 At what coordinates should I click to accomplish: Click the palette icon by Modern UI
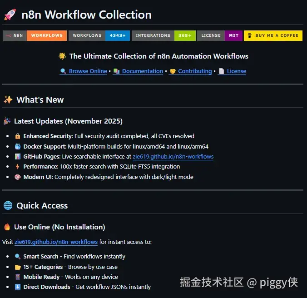point(18,177)
